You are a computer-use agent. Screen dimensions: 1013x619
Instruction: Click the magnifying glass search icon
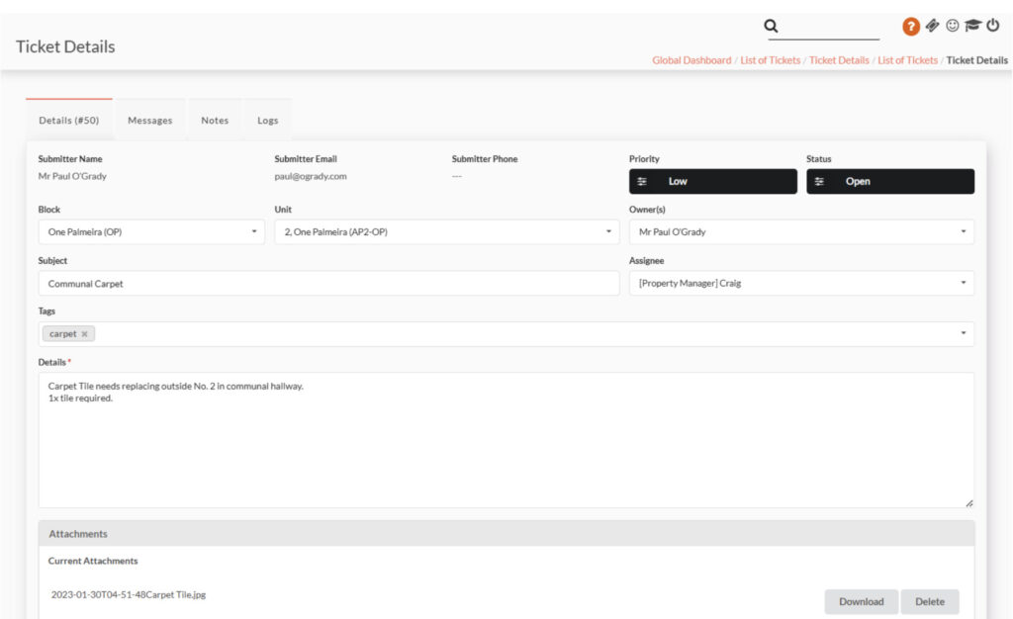(x=772, y=27)
